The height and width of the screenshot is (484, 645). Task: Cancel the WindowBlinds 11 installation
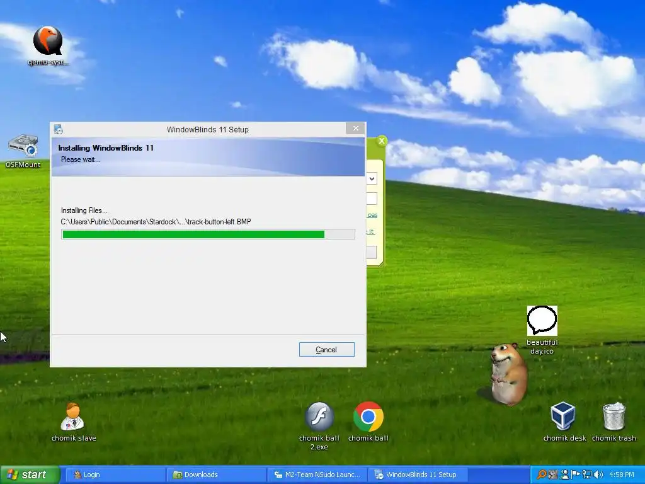click(x=327, y=349)
